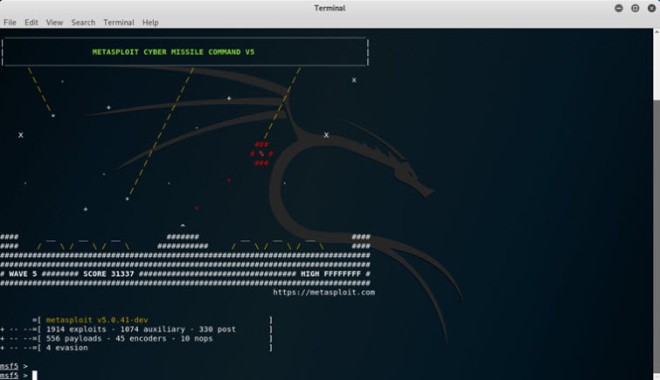Click the 'SCORE 31337' text
660x380 pixels.
108,273
